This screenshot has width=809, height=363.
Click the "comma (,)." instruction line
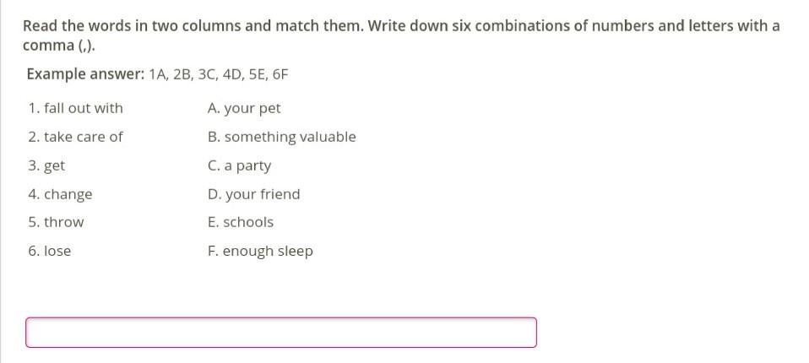(x=58, y=45)
